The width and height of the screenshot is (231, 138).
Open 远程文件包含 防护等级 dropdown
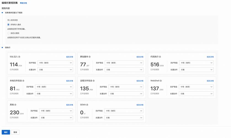[x=126, y=87]
